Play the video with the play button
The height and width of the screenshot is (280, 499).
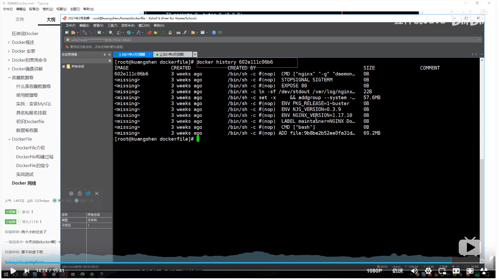13,271
